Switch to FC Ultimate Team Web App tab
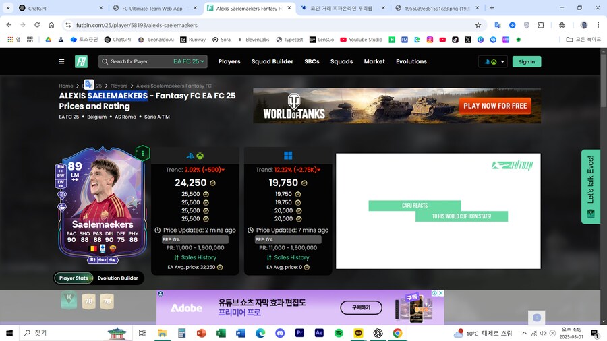Screen dimensions: 607x341 155,8
